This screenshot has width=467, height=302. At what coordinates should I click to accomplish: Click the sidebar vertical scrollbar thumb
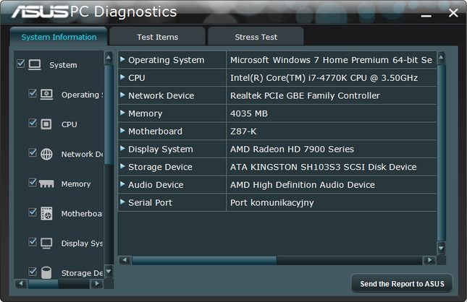109,114
